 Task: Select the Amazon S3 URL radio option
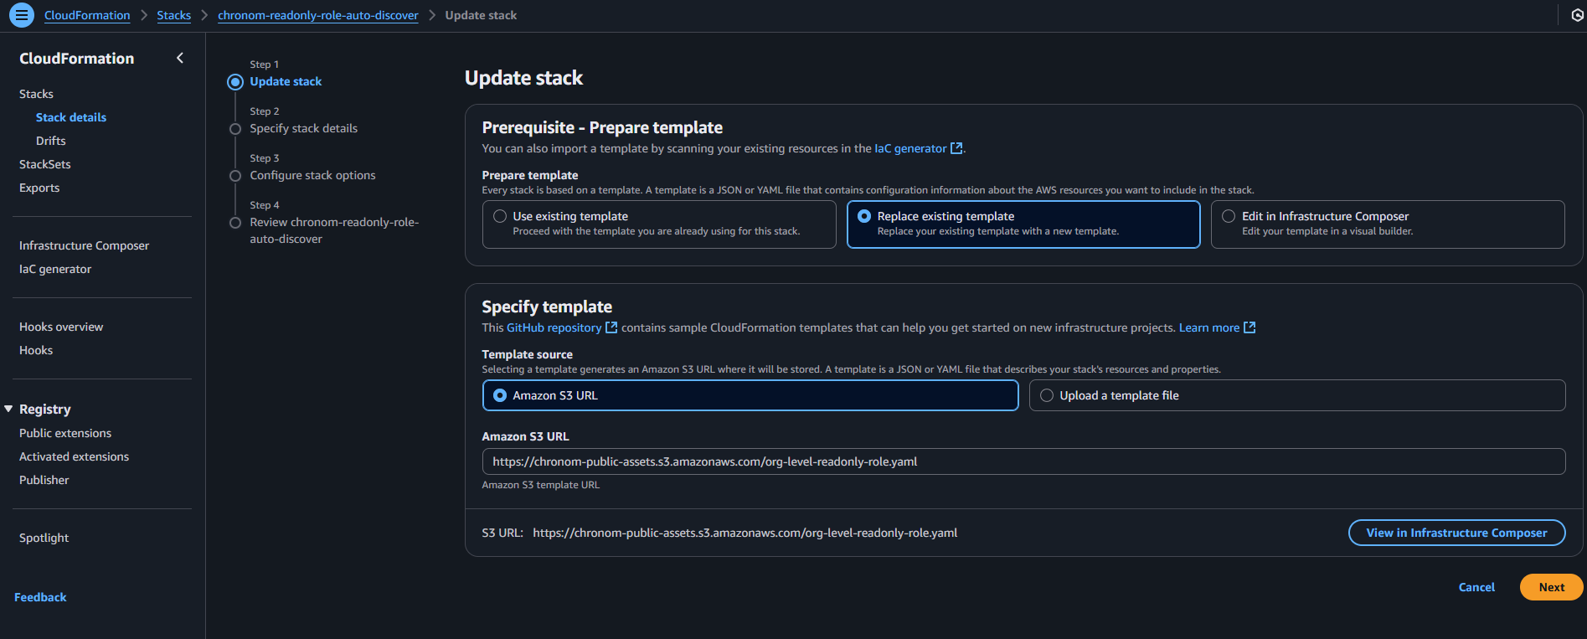500,395
